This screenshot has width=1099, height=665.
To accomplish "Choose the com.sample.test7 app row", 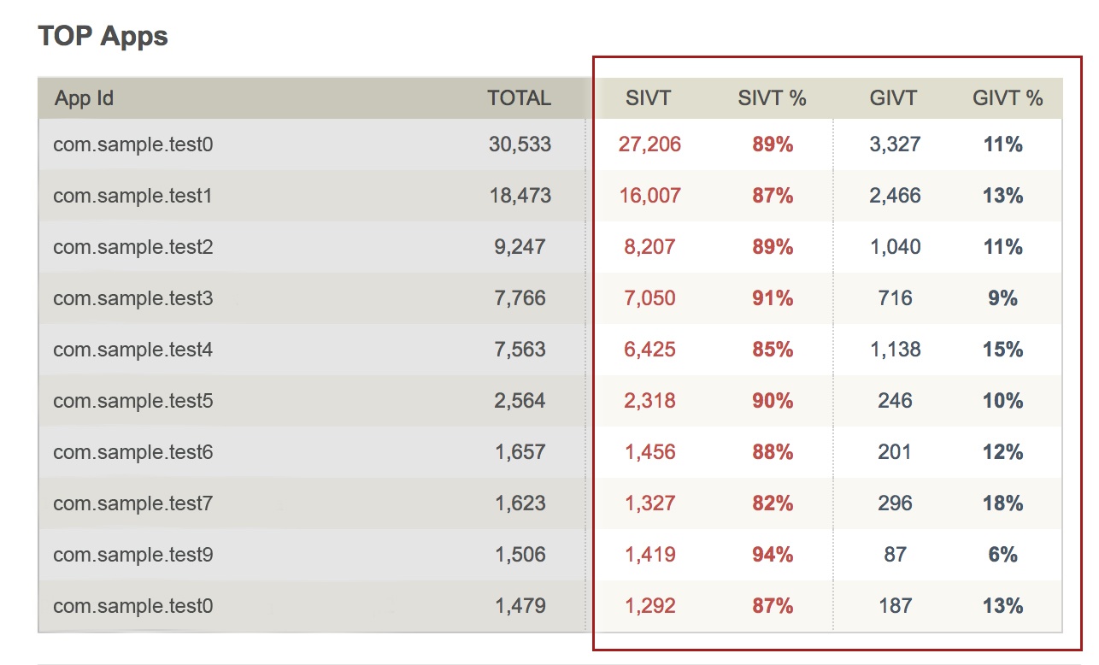I will (x=132, y=503).
